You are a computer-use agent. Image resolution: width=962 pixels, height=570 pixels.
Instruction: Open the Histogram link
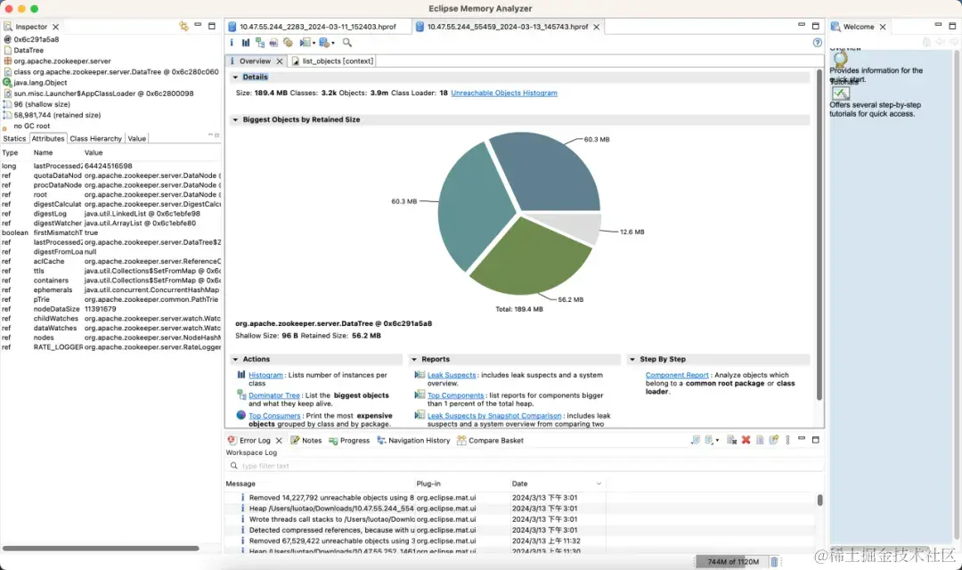pyautogui.click(x=265, y=375)
